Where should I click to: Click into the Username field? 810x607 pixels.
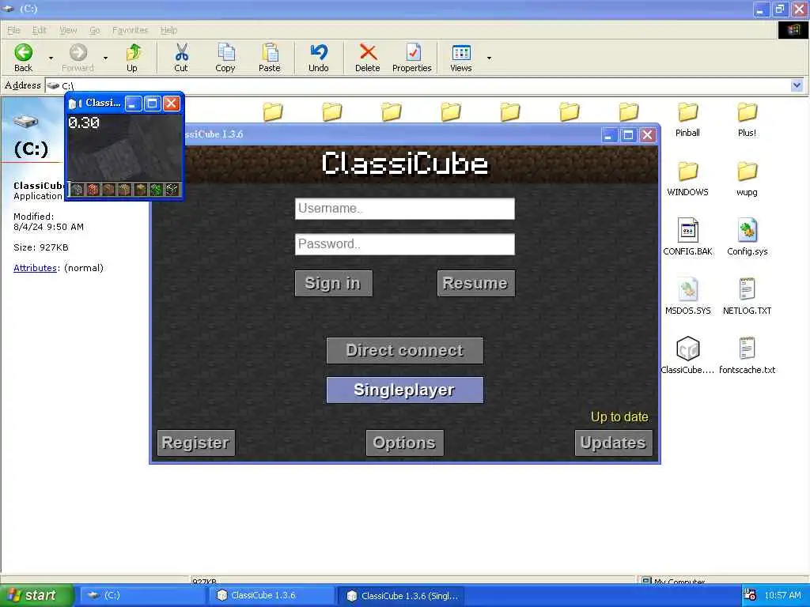404,209
